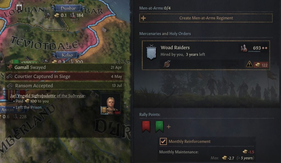Select the Dunbar barony label on map

pyautogui.click(x=68, y=9)
